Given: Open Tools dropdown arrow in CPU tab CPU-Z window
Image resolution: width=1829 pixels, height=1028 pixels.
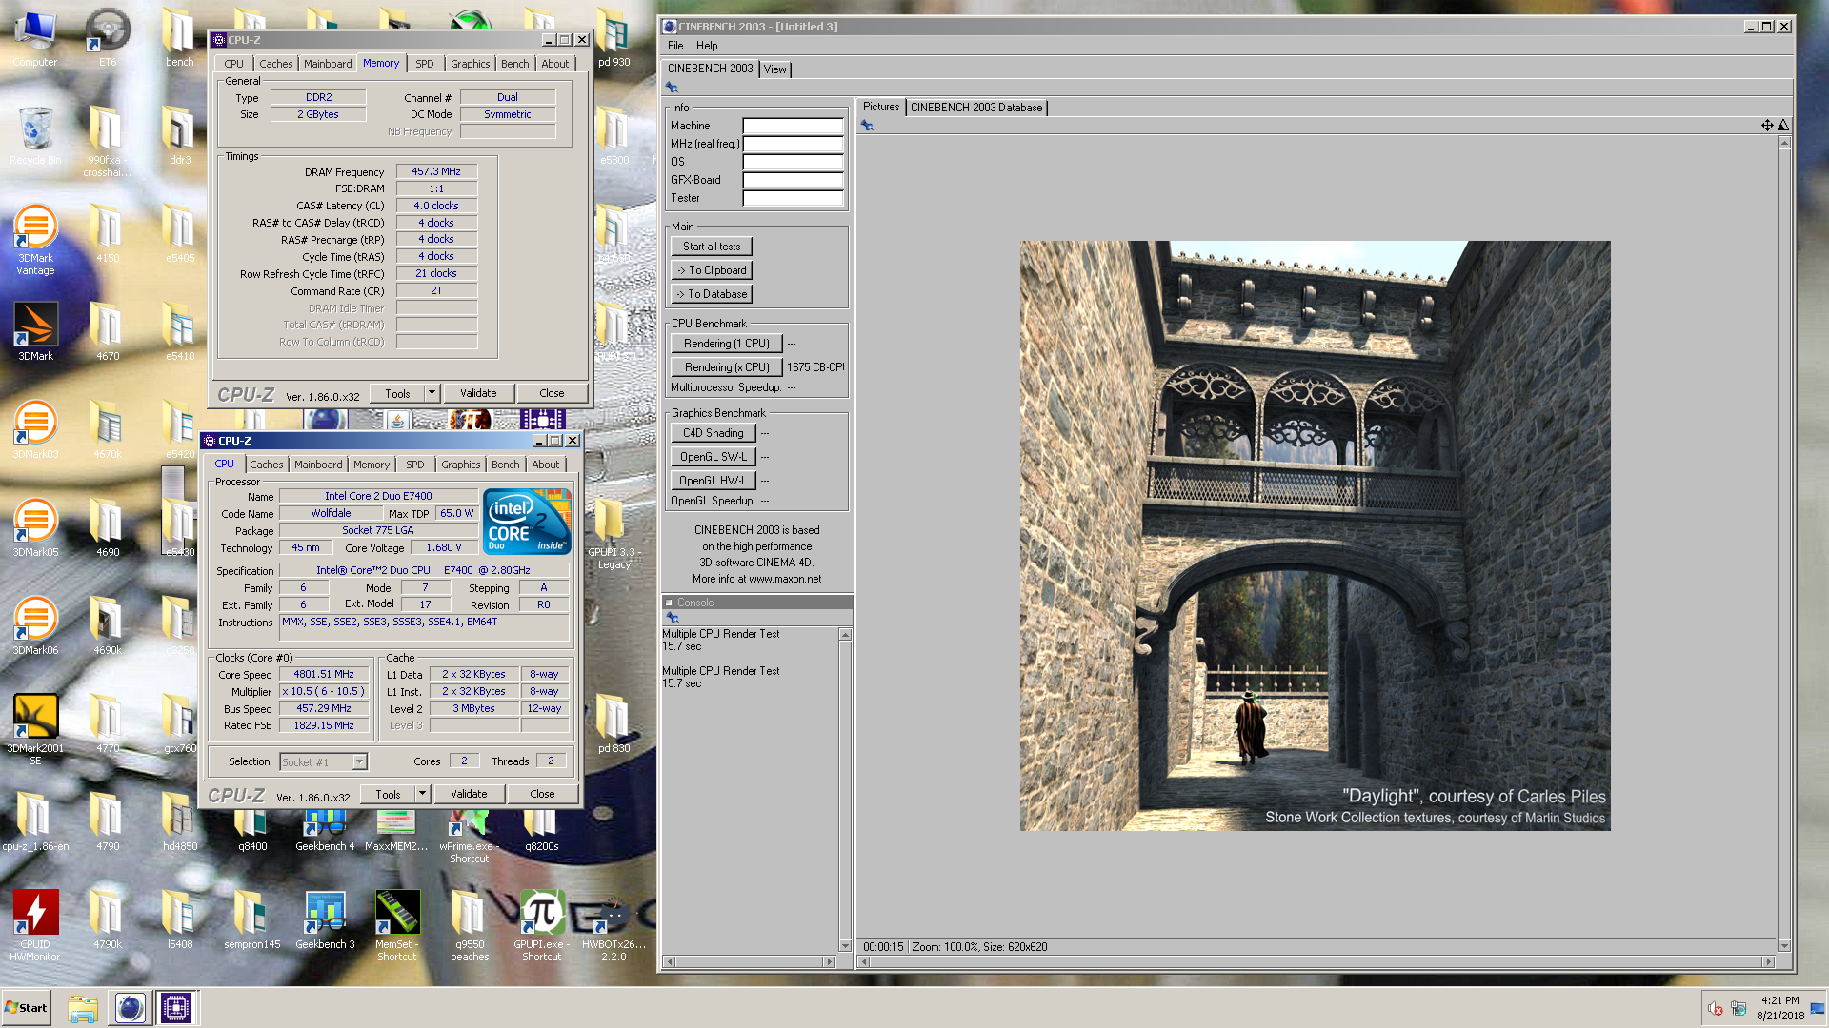Looking at the screenshot, I should [422, 794].
